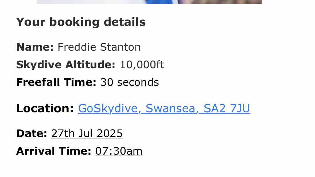Image resolution: width=315 pixels, height=177 pixels.
Task: Click the photo strip above booking details
Action: tap(150, 2)
